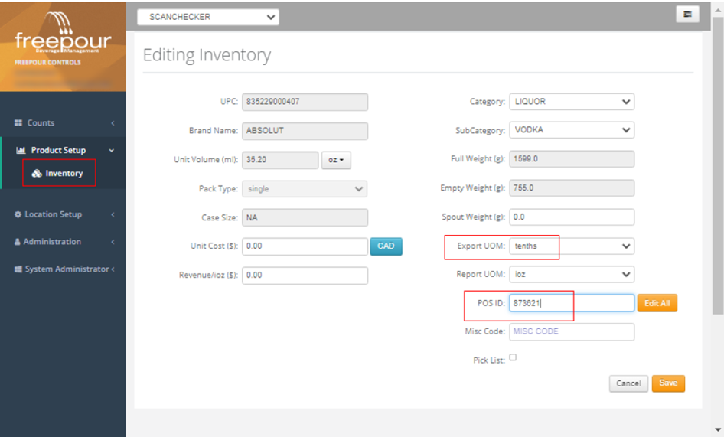The height and width of the screenshot is (437, 724).
Task: Click the CAD currency button
Action: [386, 246]
